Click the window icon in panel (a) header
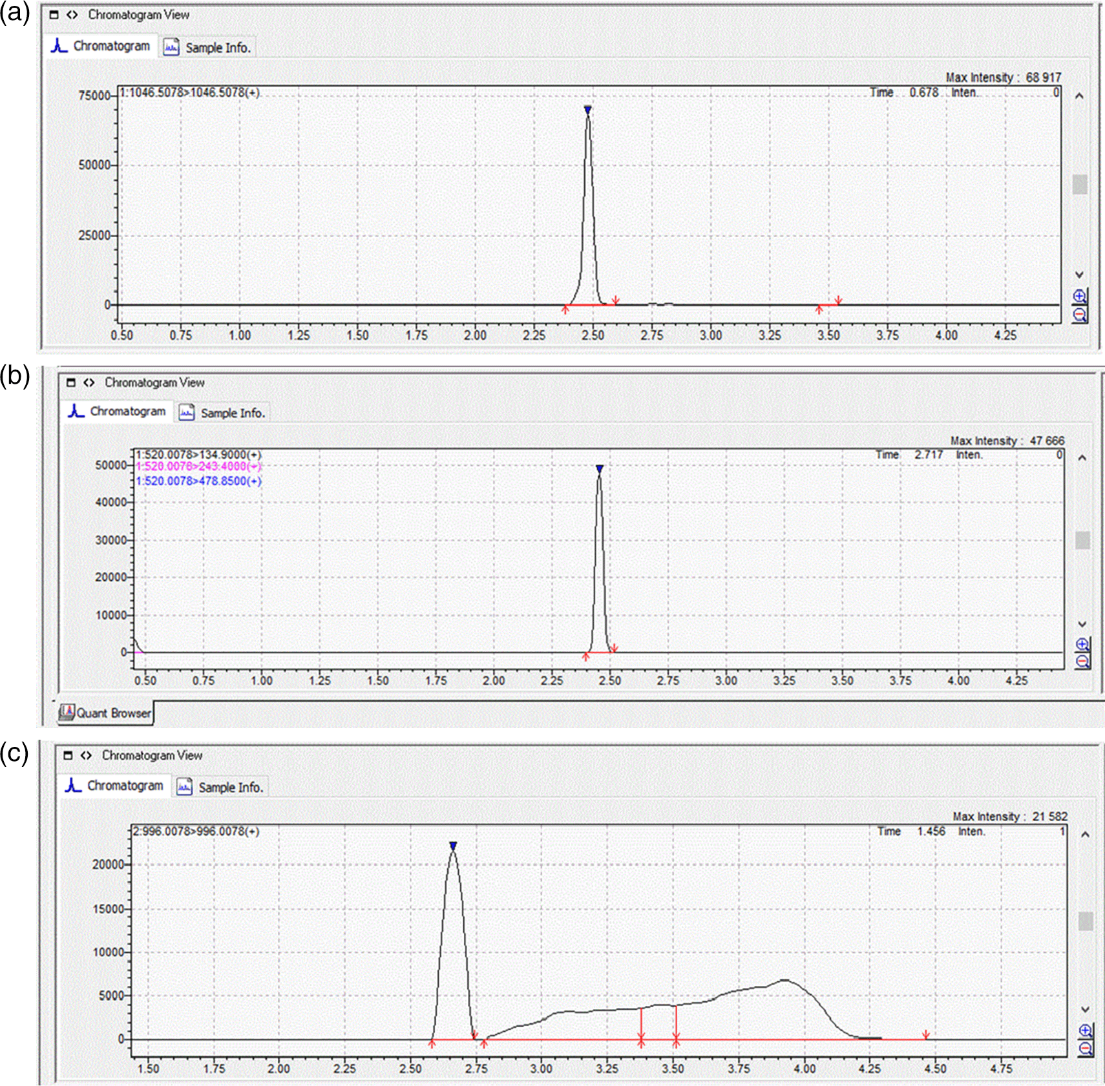 [54, 15]
